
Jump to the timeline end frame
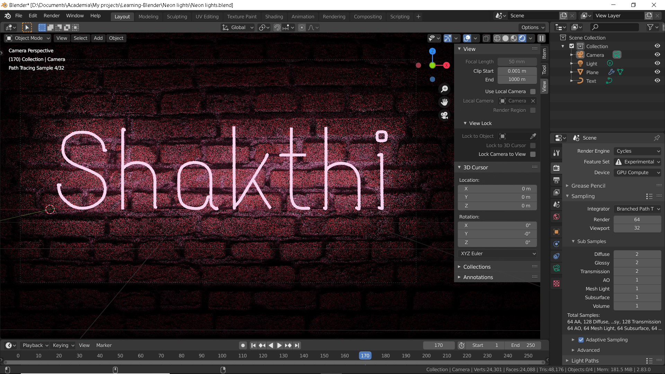tap(297, 346)
